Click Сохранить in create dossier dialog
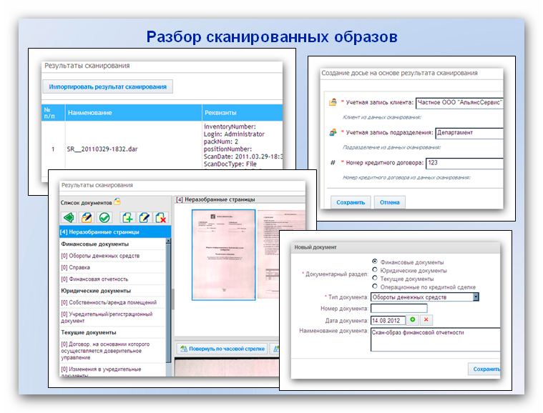Viewport: 543px width, 413px height. [351, 202]
